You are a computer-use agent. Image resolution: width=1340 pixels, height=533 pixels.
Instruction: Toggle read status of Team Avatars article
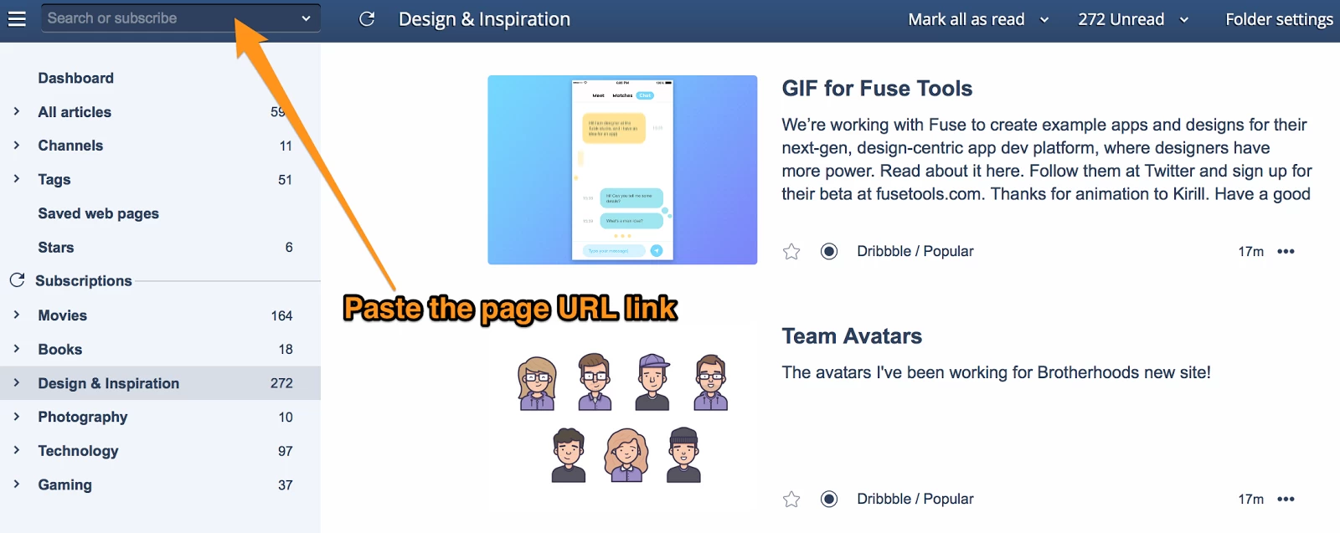click(829, 500)
